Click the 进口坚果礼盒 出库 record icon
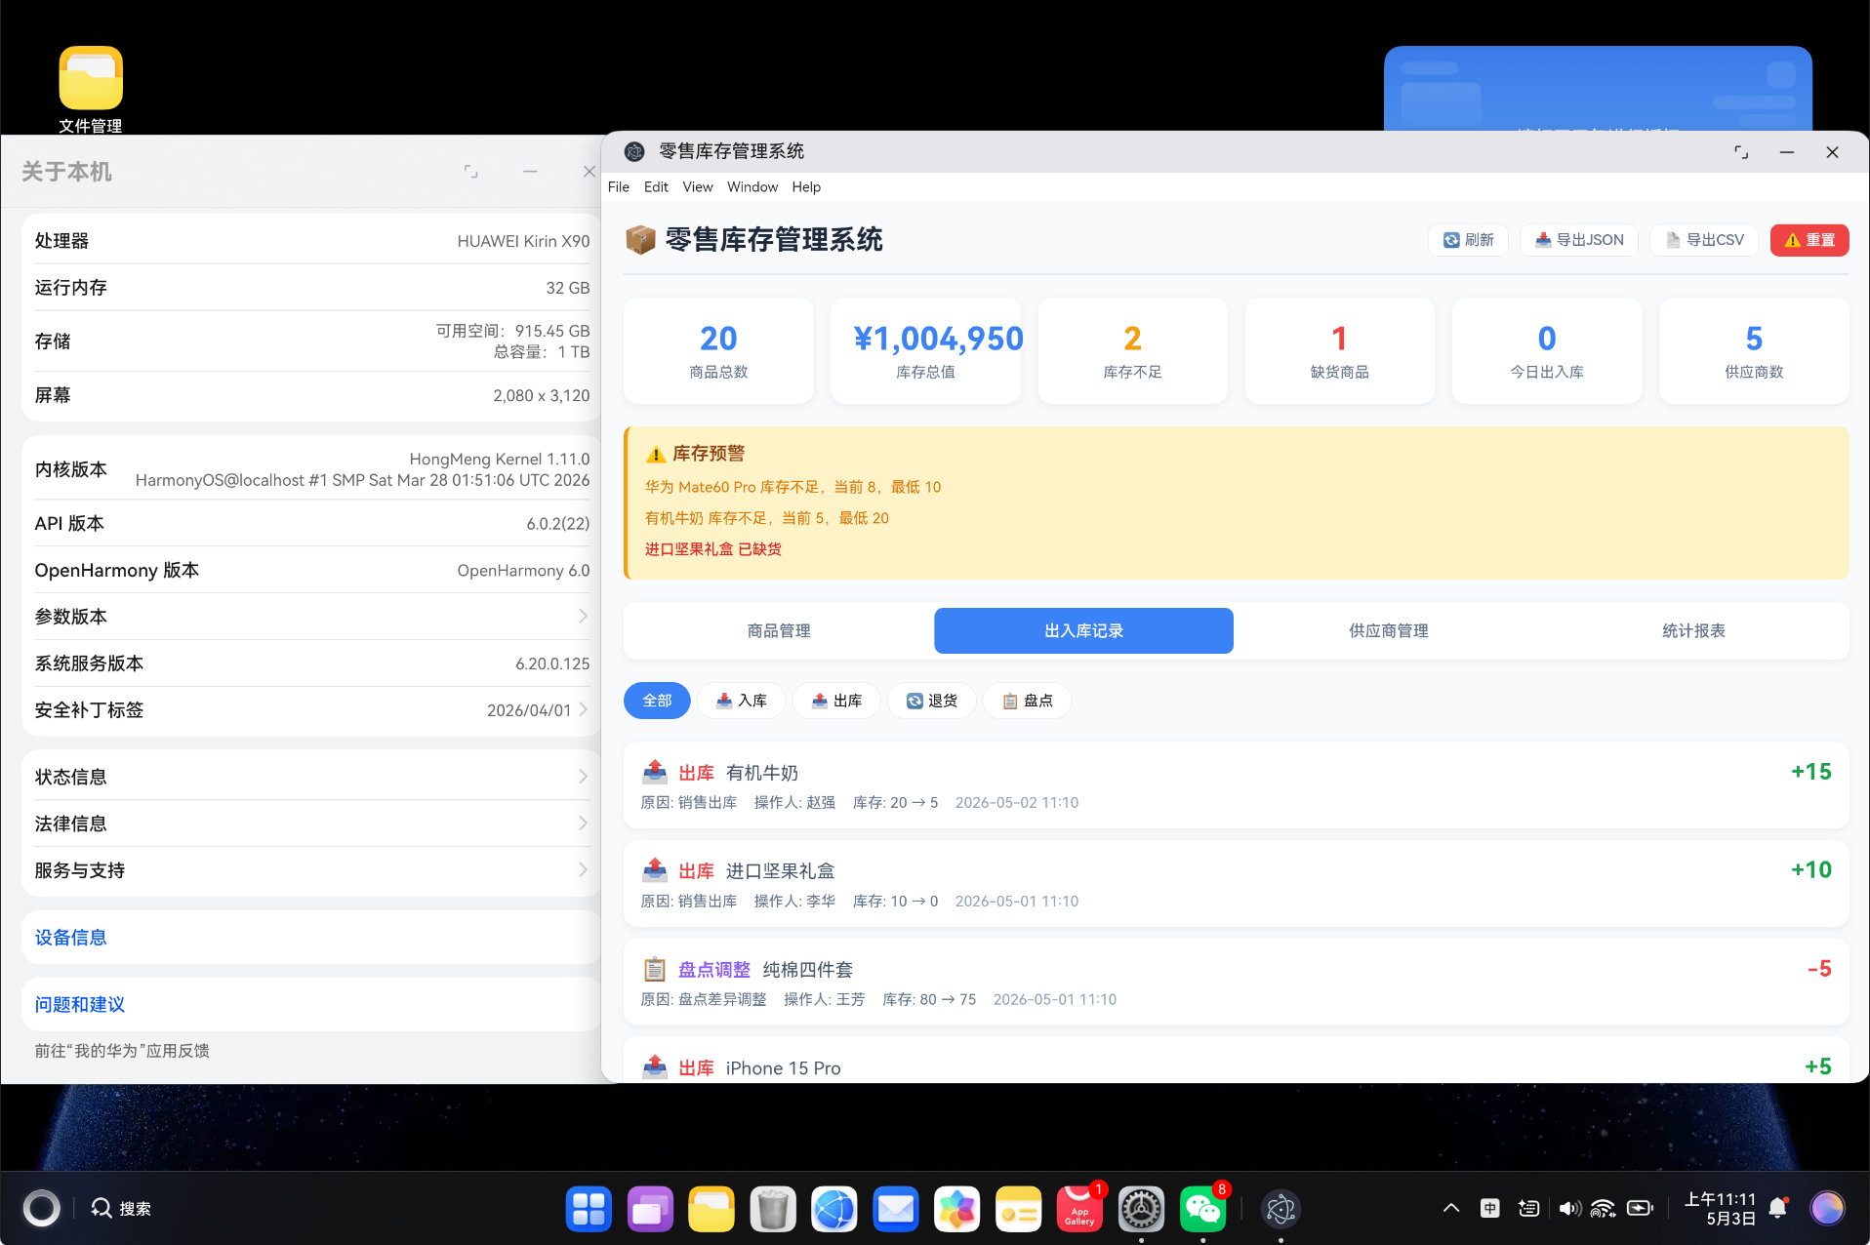1870x1245 pixels. [x=655, y=870]
